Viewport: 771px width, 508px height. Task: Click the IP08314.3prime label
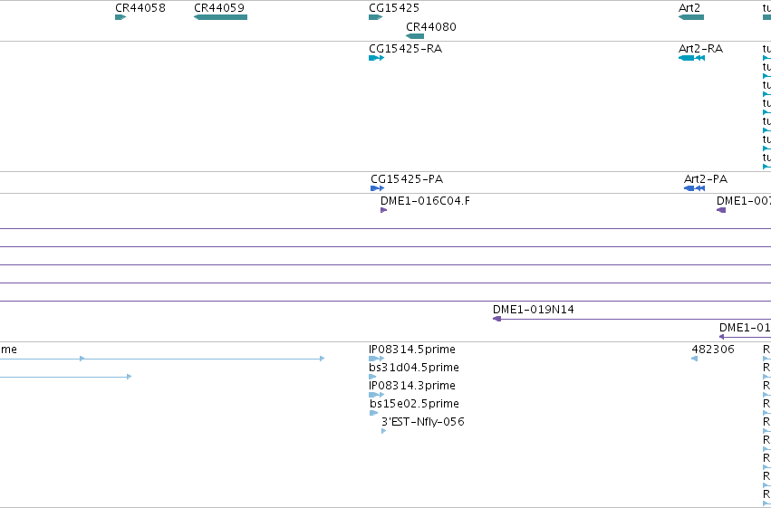point(412,386)
